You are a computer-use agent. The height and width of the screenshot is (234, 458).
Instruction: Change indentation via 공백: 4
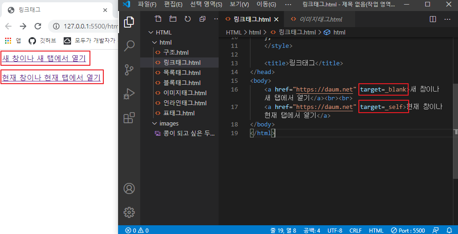pyautogui.click(x=312, y=230)
